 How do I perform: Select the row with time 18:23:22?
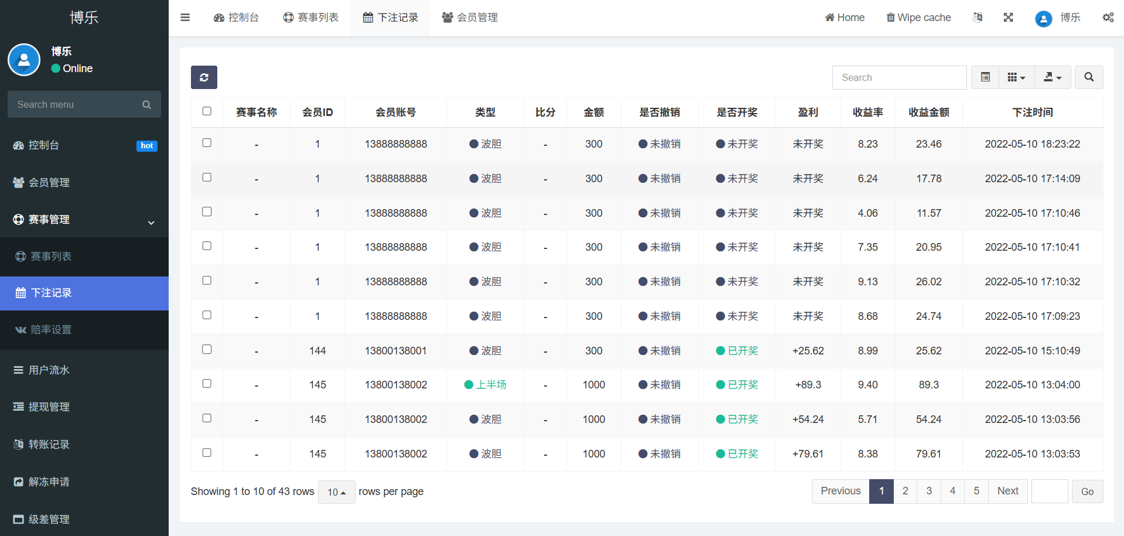pyautogui.click(x=207, y=143)
